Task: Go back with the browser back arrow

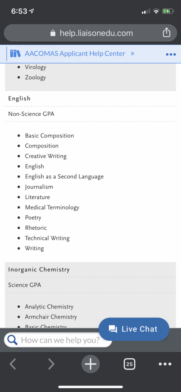Action: pos(13,364)
